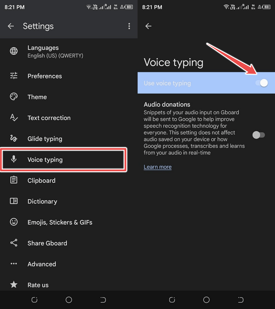Viewport: 275px width, 309px height.
Task: Open Theme settings
Action: [x=69, y=97]
